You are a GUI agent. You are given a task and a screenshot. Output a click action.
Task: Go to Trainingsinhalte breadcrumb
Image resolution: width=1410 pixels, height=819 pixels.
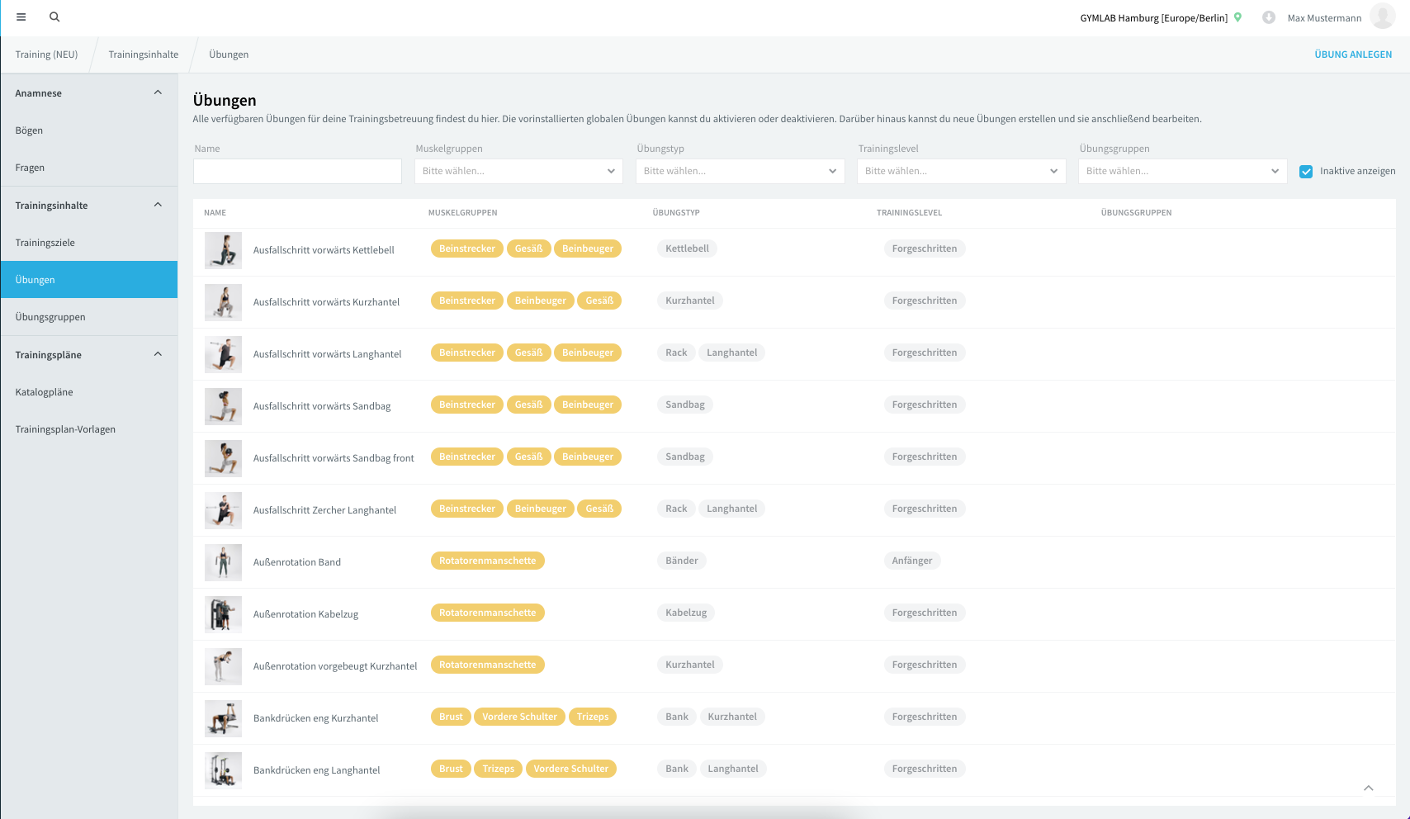(144, 54)
